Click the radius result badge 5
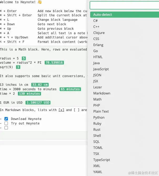The width and height of the screenshot is (159, 176). click(x=24, y=58)
